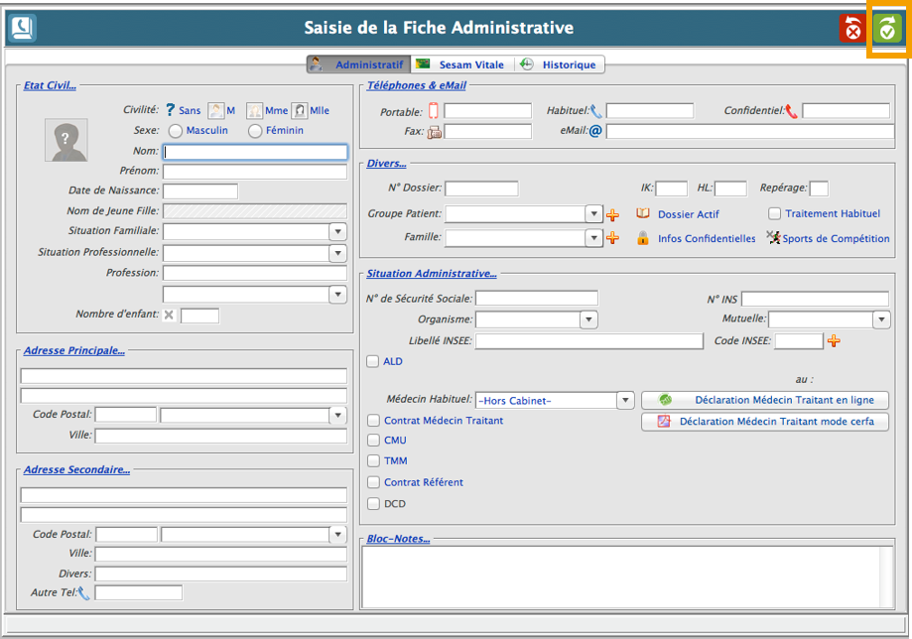This screenshot has height=639, width=912.
Task: Click the Libellé INSEE field
Action: click(x=589, y=341)
